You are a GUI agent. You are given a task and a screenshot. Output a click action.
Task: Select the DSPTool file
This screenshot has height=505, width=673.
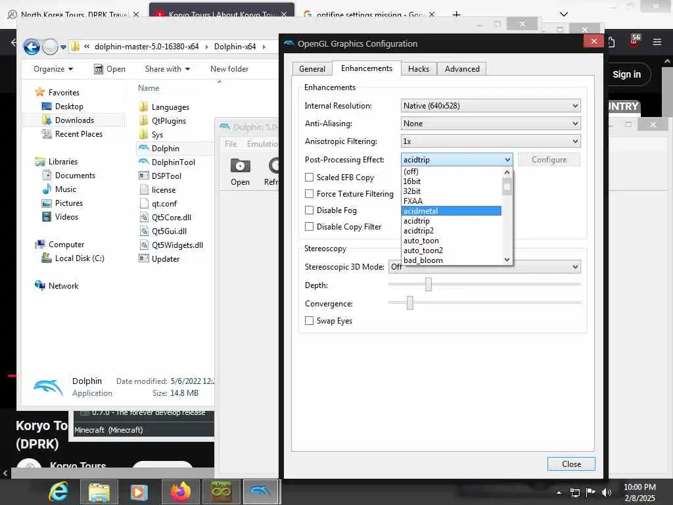[x=166, y=176]
